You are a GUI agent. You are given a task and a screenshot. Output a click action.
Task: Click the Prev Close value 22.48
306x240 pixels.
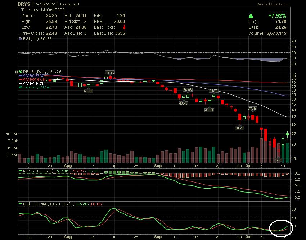(x=51, y=33)
